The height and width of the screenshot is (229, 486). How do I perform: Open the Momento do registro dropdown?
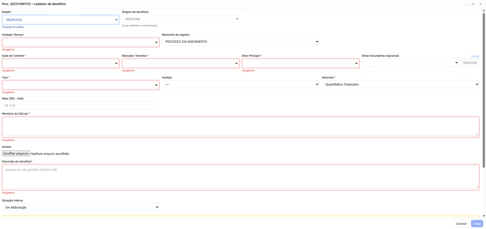[x=240, y=42]
